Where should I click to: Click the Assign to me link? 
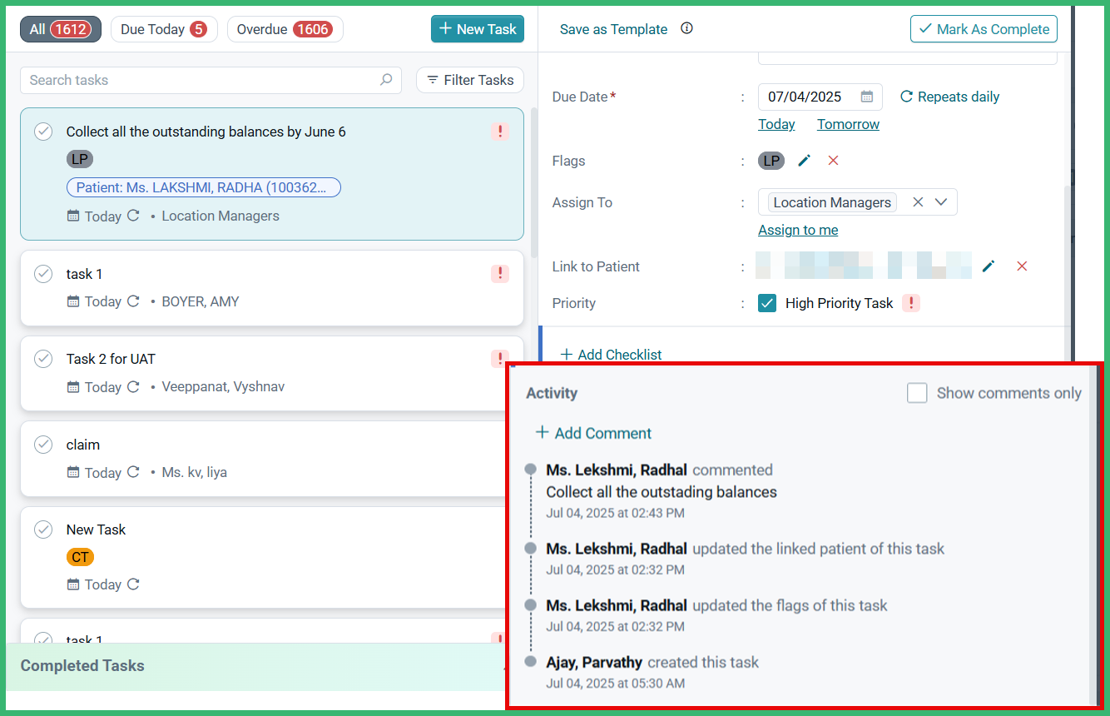(x=798, y=230)
